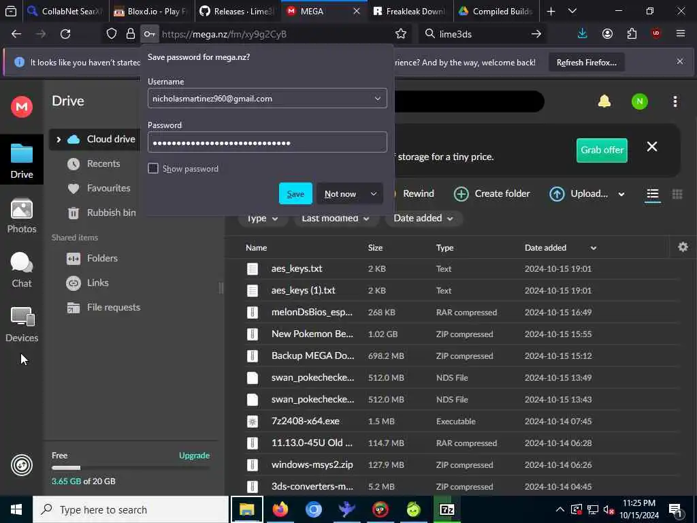Viewport: 697px width, 523px height.
Task: Open the Upload dropdown arrow
Action: [621, 194]
